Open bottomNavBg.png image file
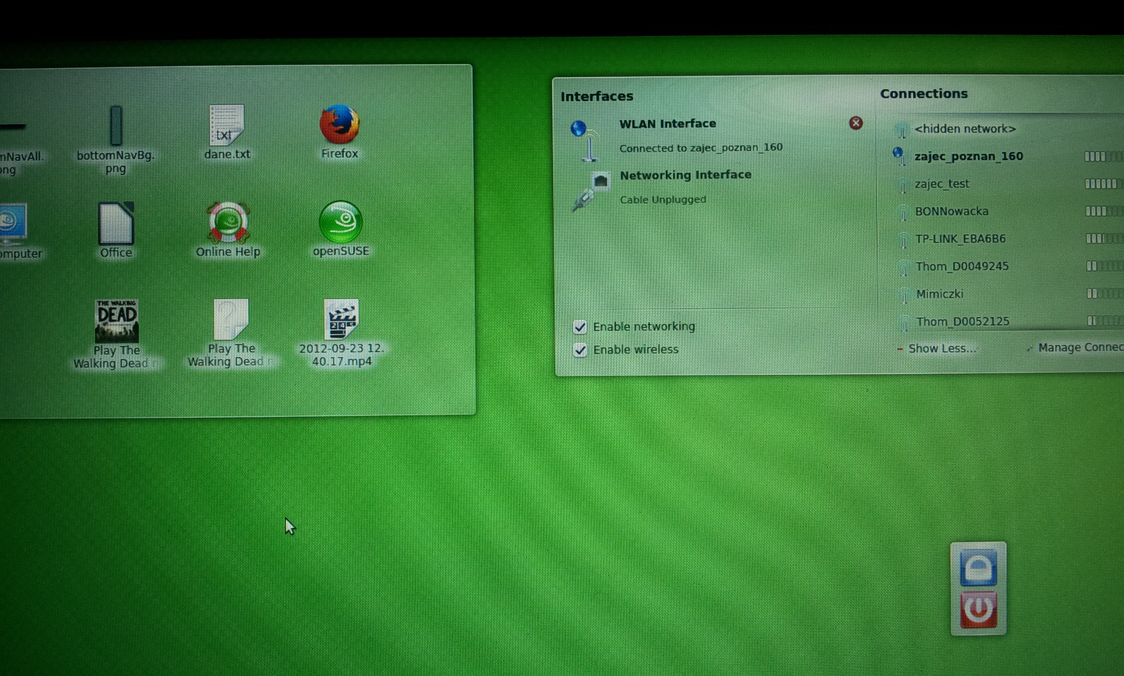1124x676 pixels. 116,126
